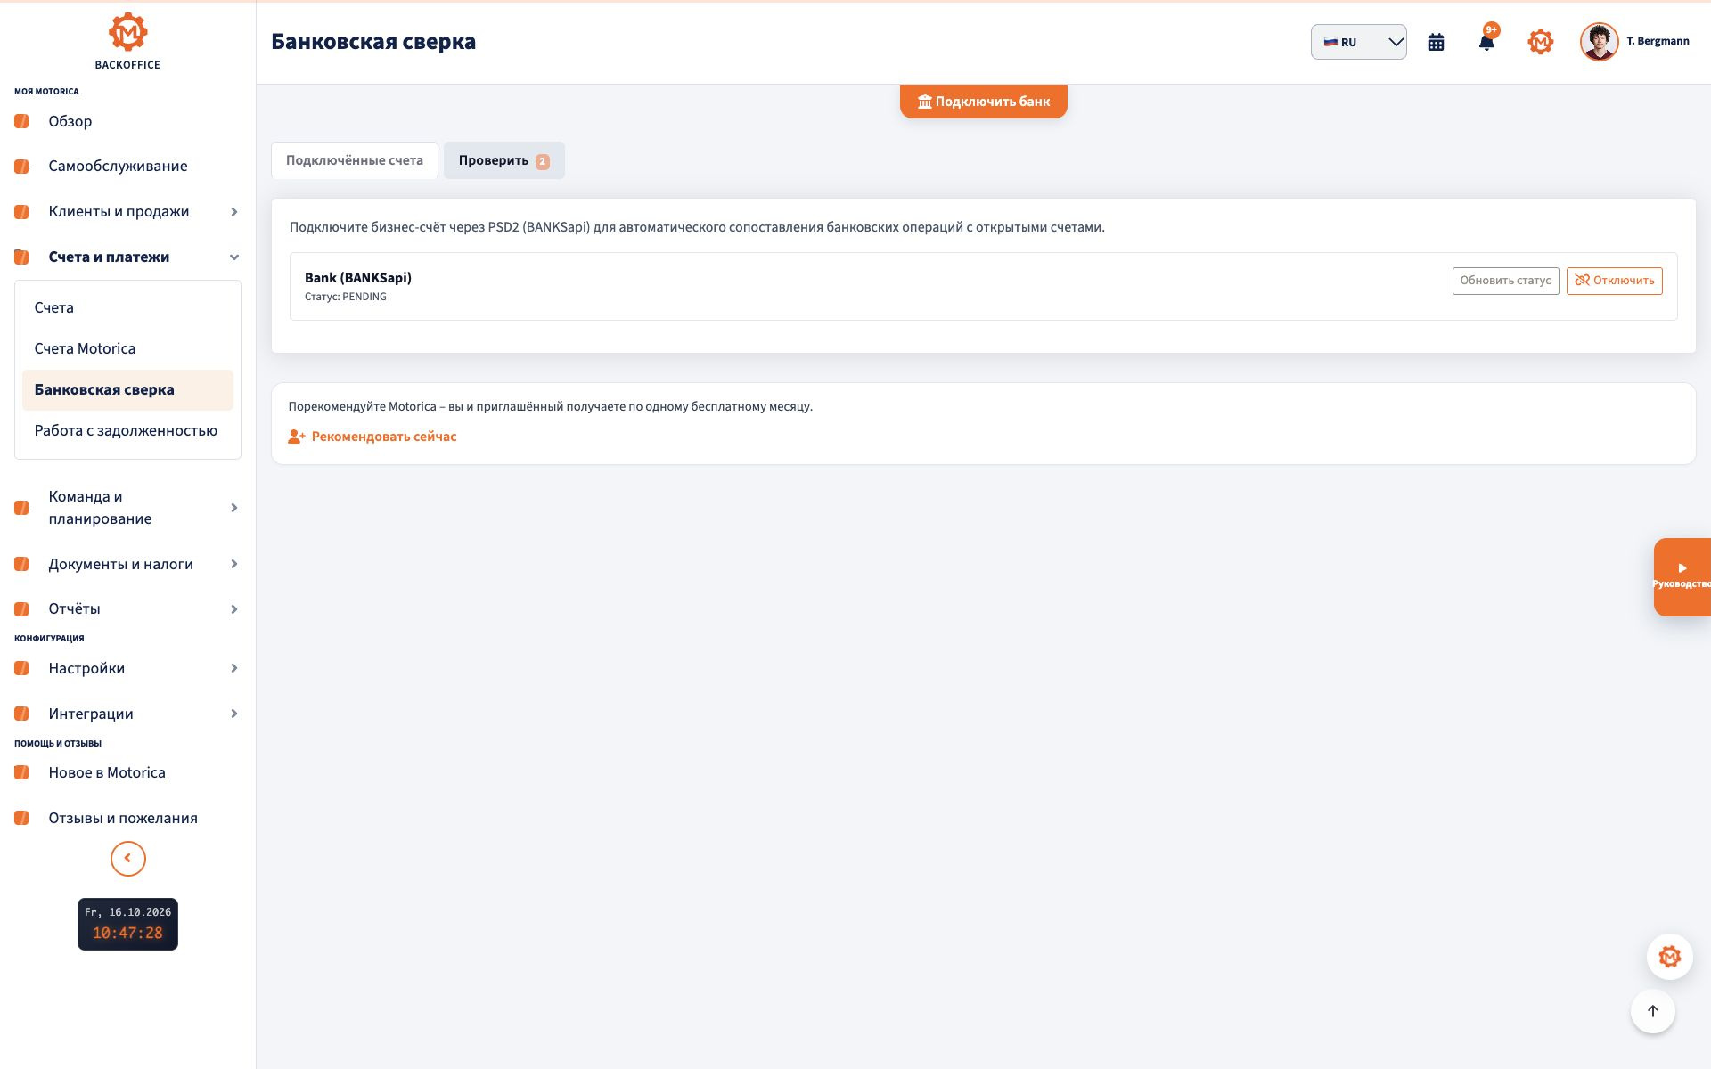The image size is (1711, 1069).
Task: Expand Отчёты chevron
Action: click(234, 609)
